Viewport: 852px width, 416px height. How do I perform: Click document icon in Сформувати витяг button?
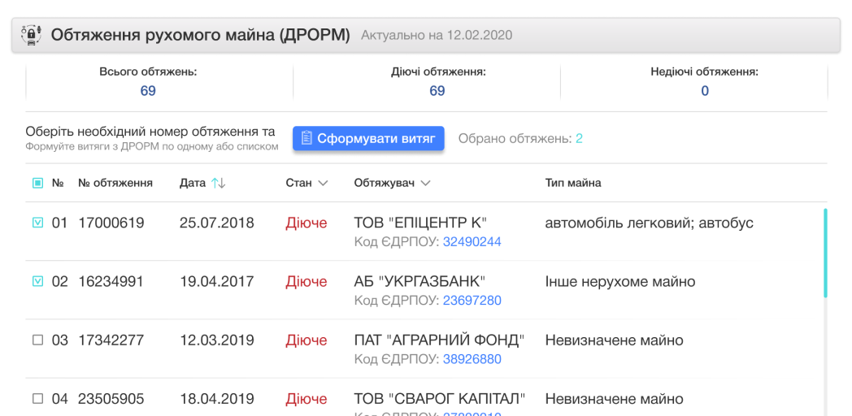pos(306,139)
